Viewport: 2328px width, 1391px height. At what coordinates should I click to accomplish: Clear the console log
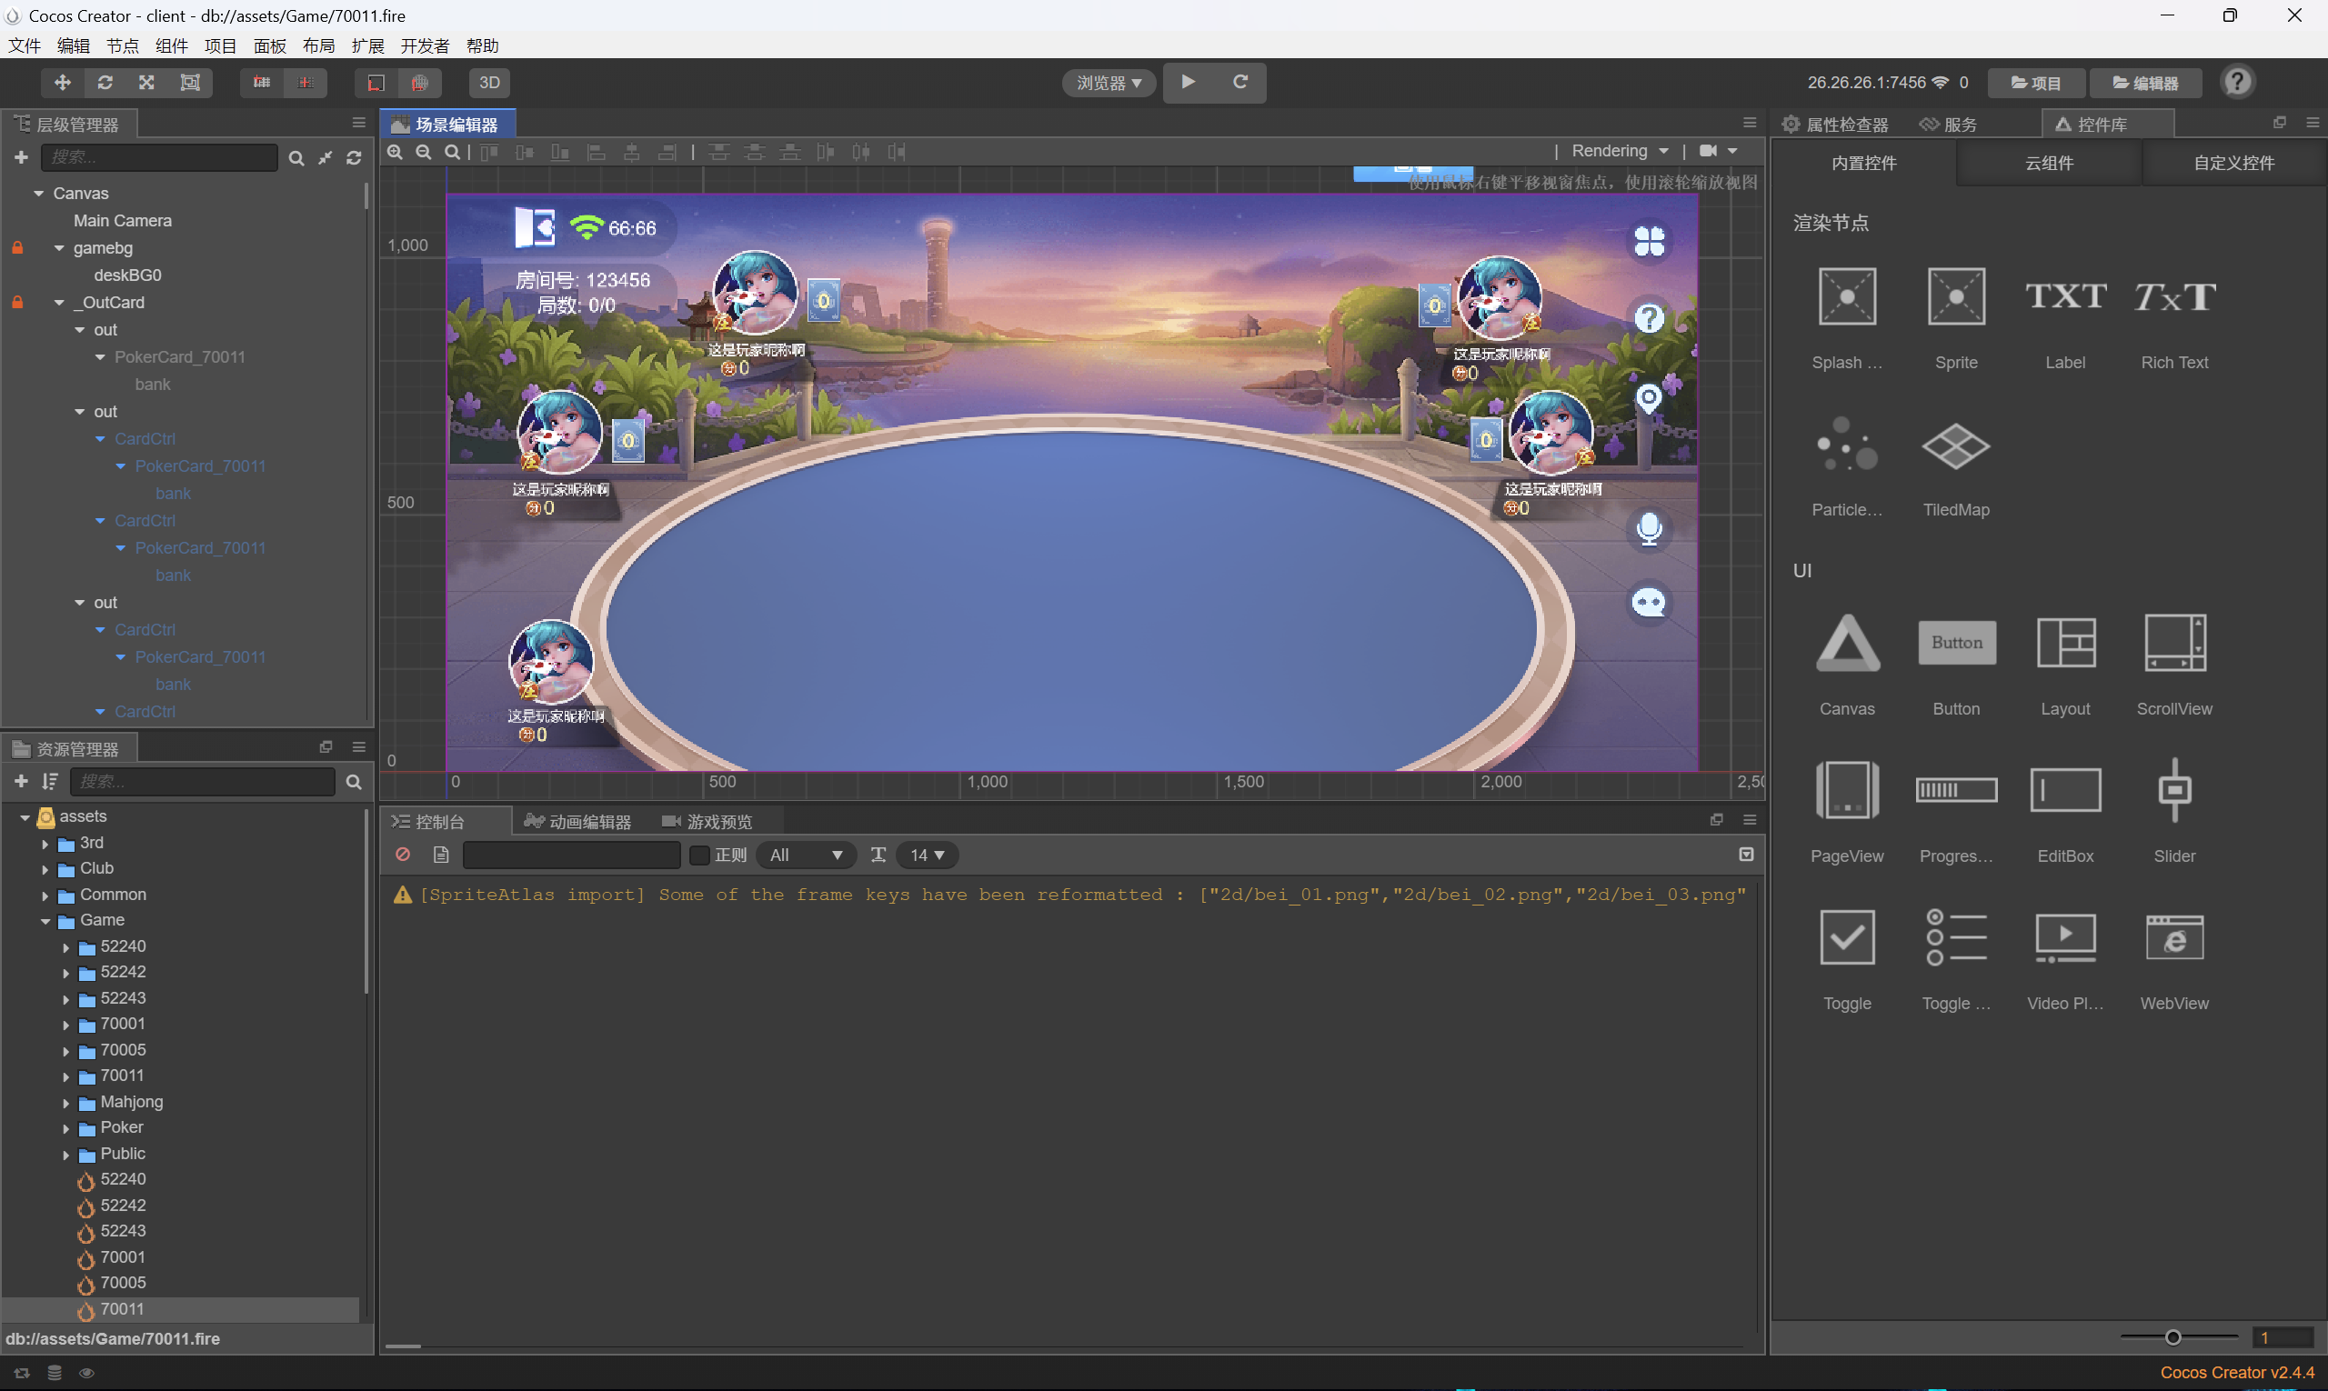(x=403, y=855)
